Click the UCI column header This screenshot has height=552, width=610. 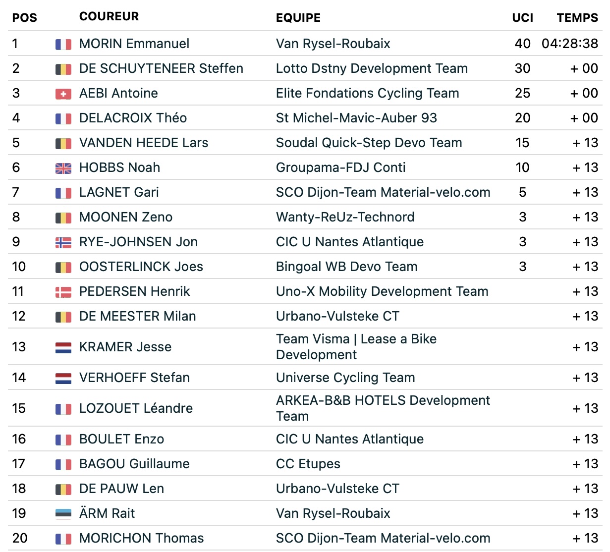tap(523, 18)
